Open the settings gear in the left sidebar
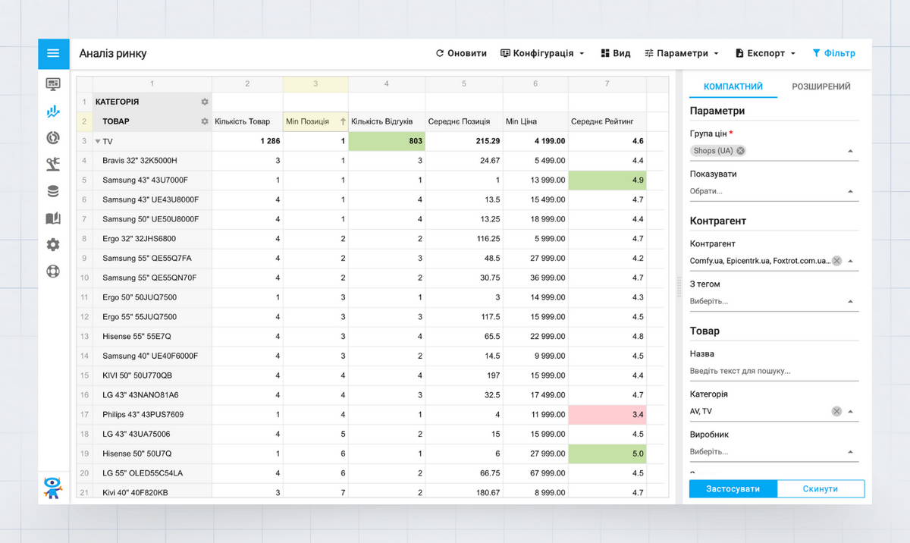The width and height of the screenshot is (910, 543). click(53, 244)
